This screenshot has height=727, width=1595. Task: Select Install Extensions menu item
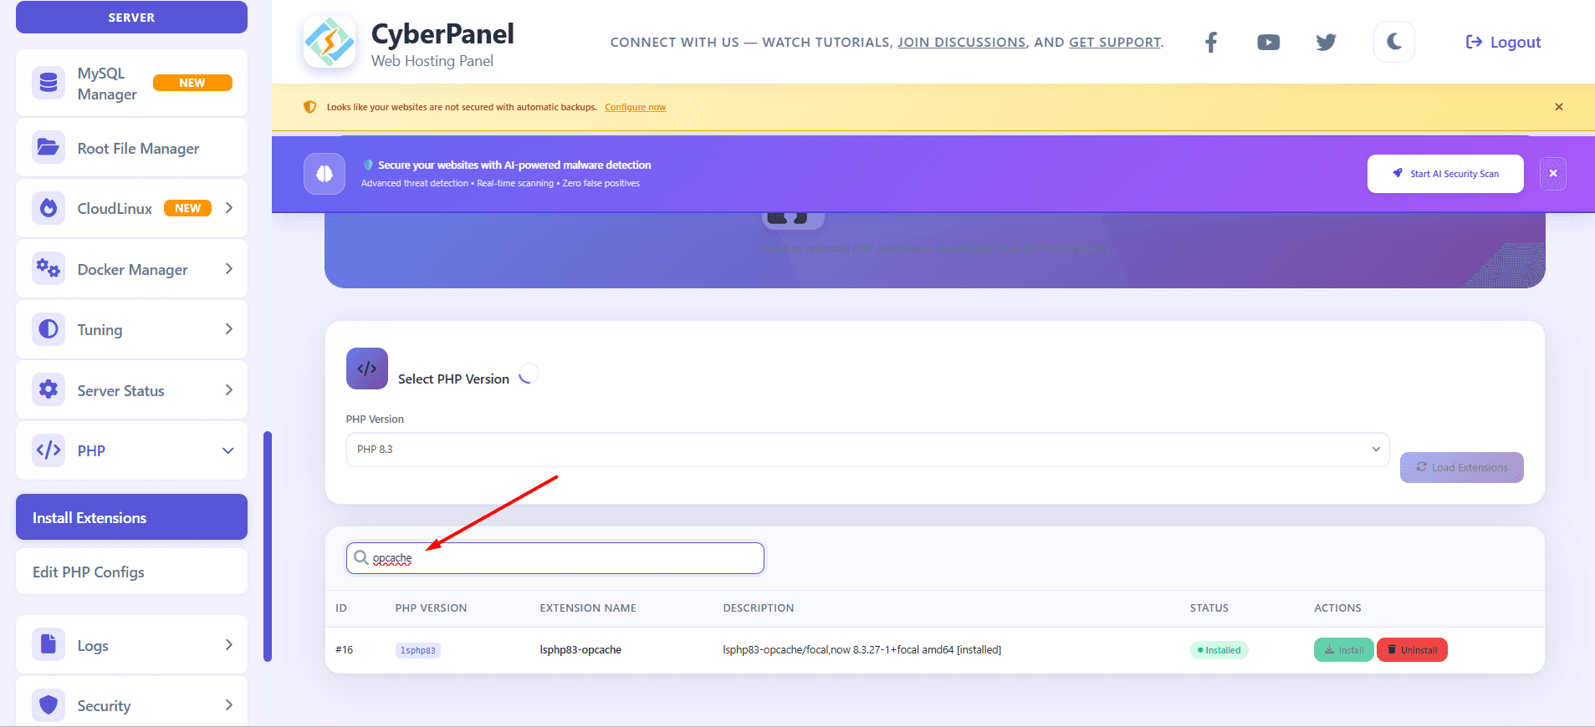(131, 517)
